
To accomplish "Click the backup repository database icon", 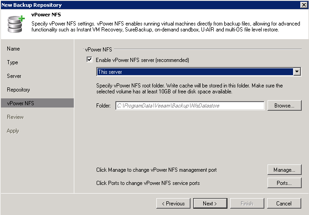I will (16, 24).
